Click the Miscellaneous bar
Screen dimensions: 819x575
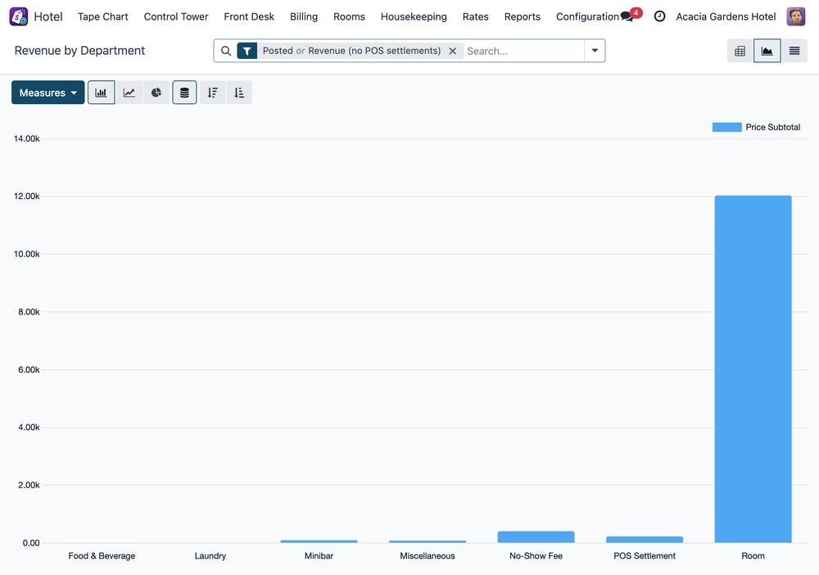[428, 541]
